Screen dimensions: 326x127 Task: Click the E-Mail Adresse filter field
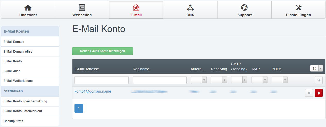[x=101, y=80]
